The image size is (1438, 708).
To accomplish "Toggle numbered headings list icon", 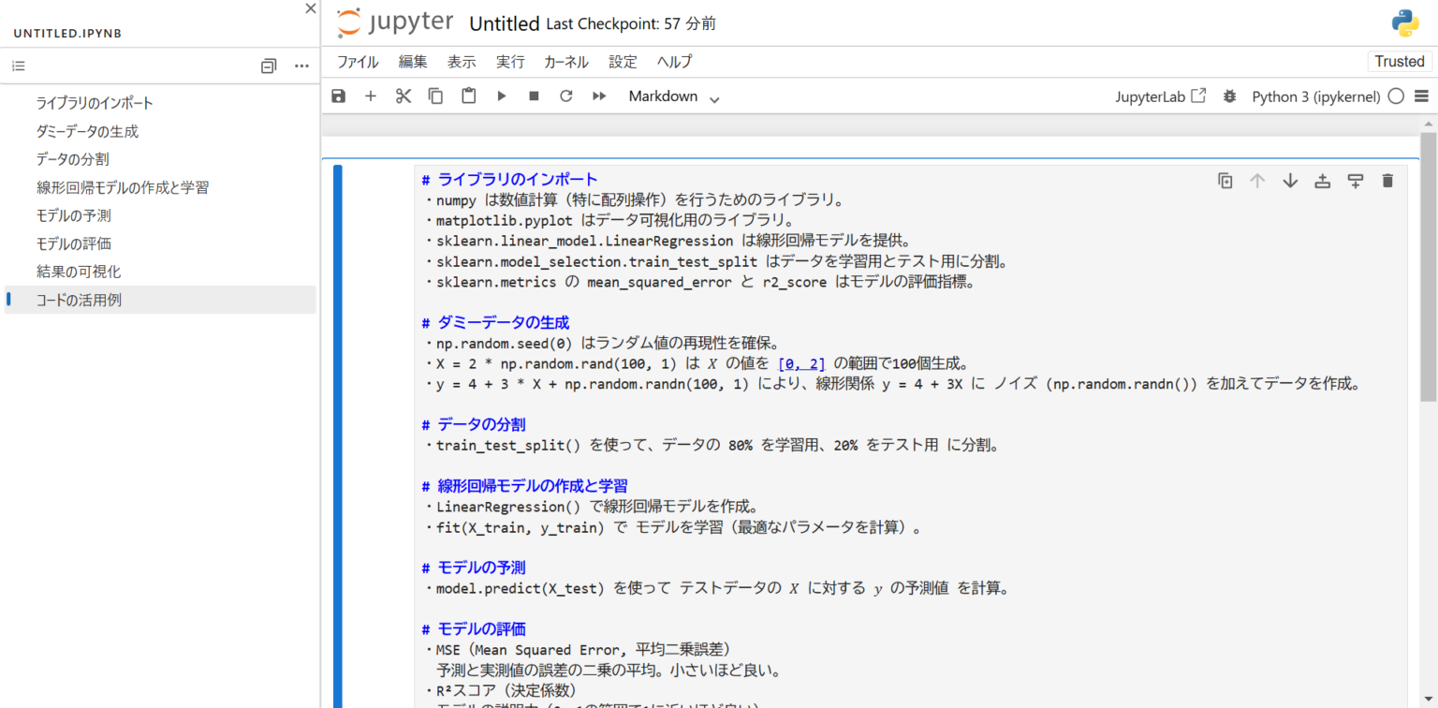I will 19,66.
